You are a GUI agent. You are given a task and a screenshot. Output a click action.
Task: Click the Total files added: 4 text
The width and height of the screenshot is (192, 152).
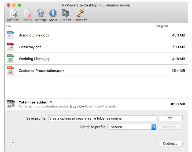pyautogui.click(x=35, y=102)
